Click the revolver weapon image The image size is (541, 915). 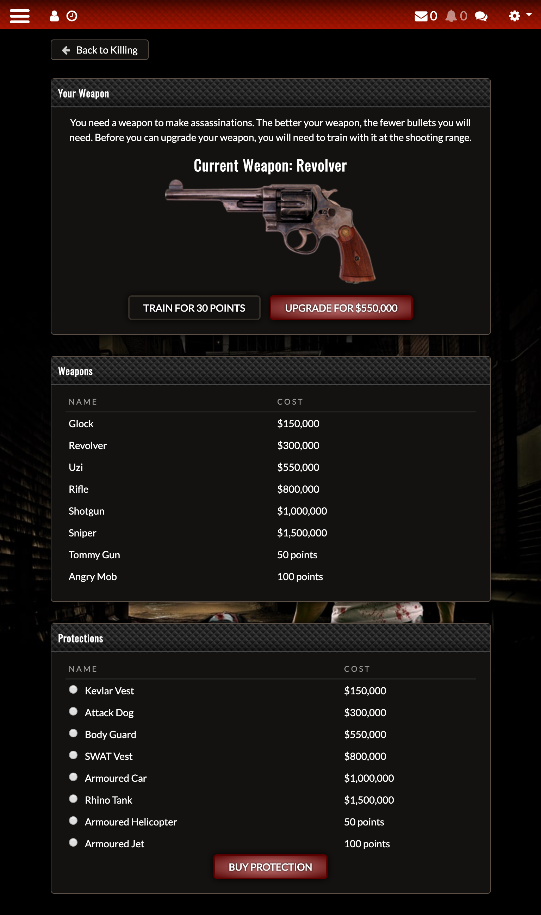270,231
